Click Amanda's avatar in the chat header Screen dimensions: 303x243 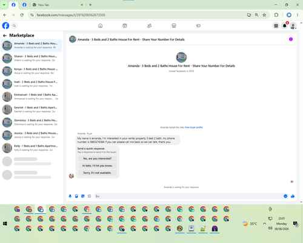[x=73, y=39]
